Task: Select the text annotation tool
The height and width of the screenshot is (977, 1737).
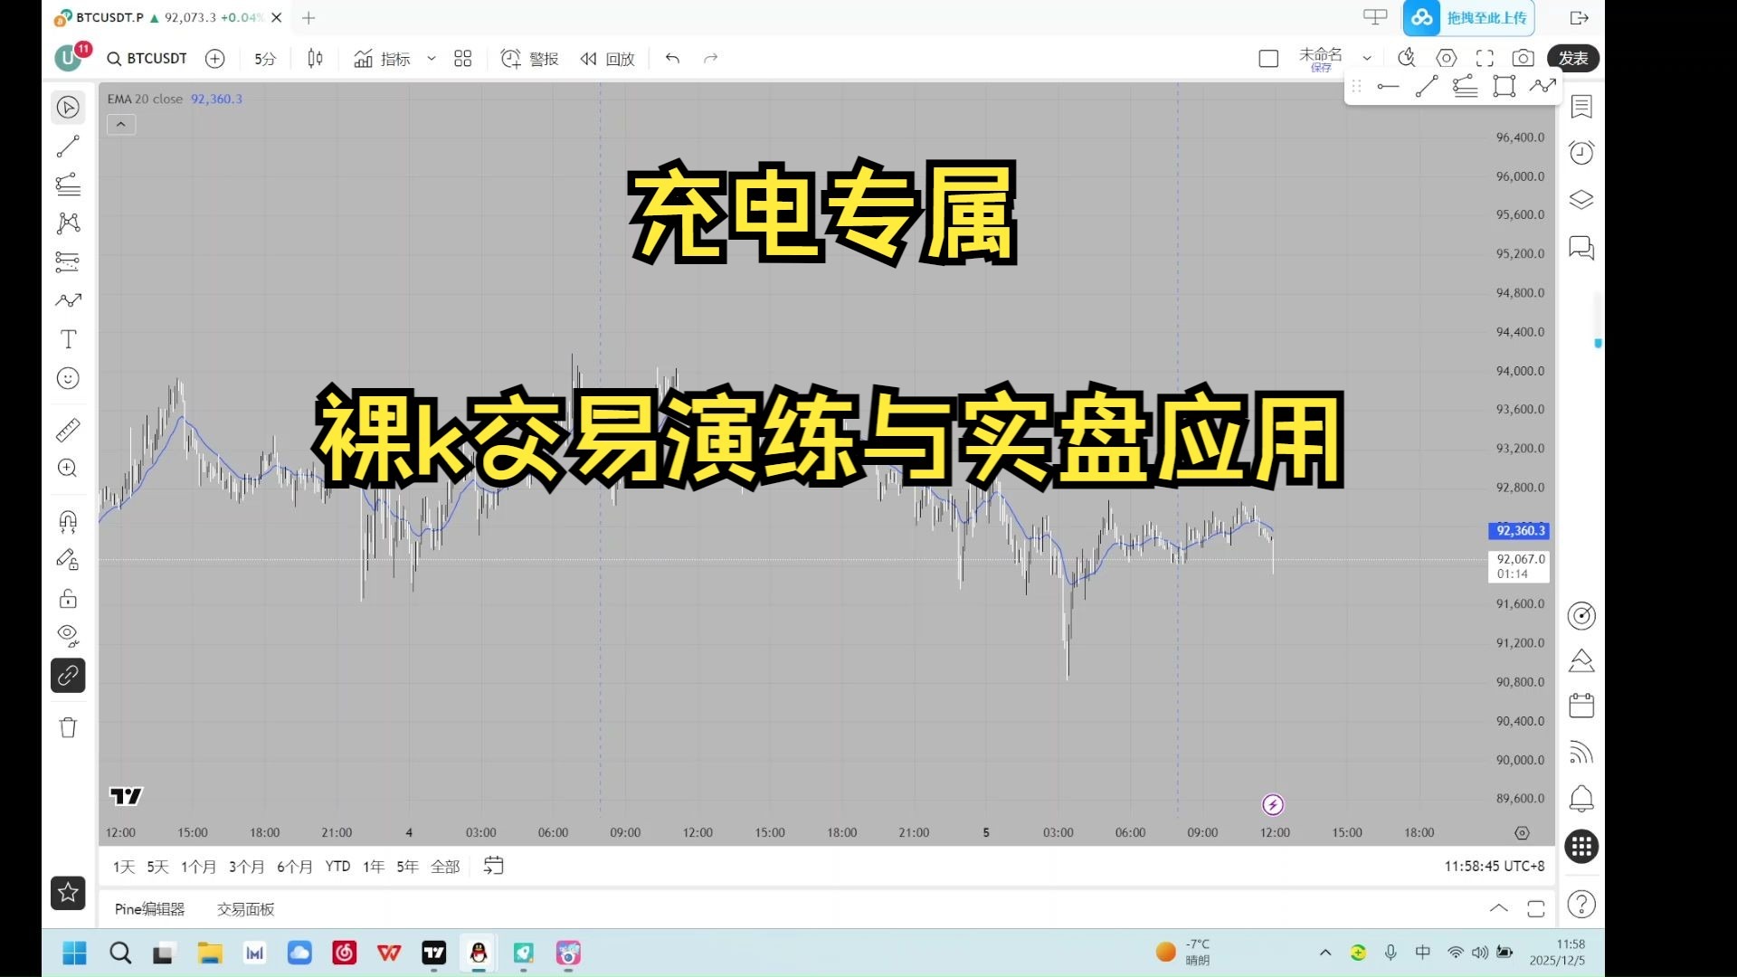Action: pyautogui.click(x=68, y=339)
